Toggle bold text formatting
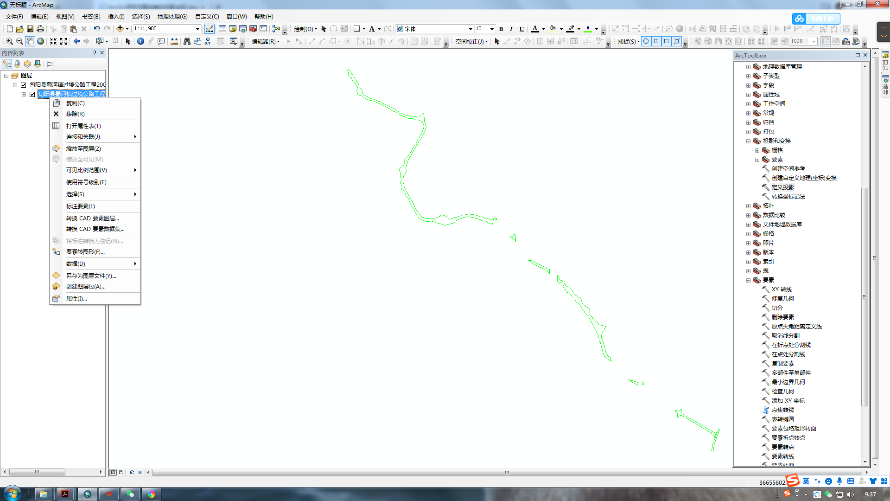This screenshot has height=501, width=890. tap(501, 29)
